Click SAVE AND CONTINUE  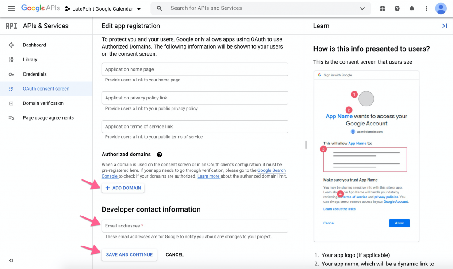[129, 255]
